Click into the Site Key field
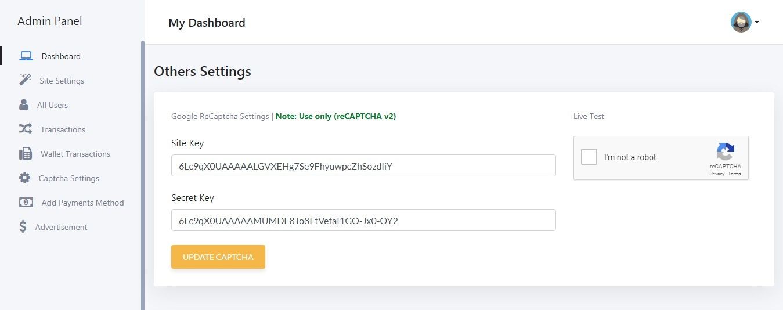The width and height of the screenshot is (783, 310). (x=363, y=165)
